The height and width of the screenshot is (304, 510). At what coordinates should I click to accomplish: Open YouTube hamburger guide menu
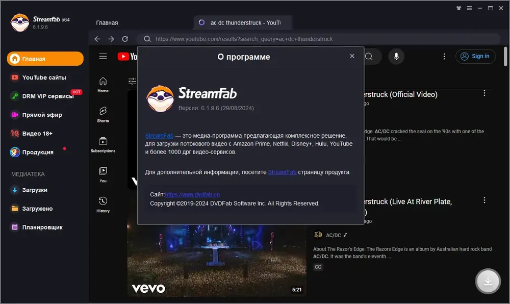click(103, 57)
